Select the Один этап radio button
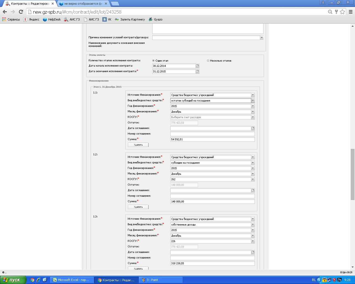 point(153,60)
